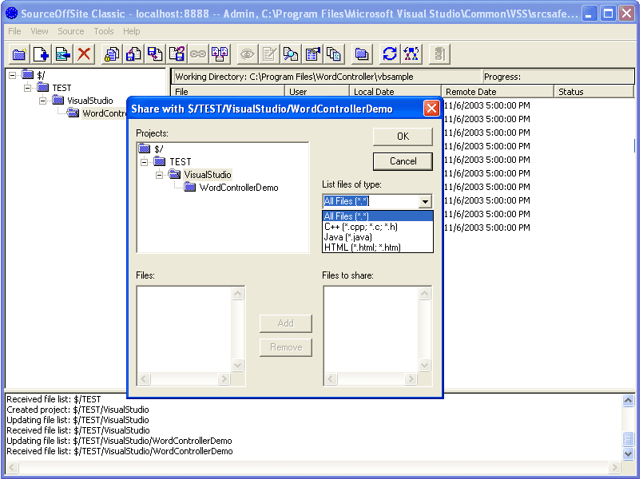This screenshot has width=643, height=479.
Task: Click the Status column header
Action: [593, 92]
